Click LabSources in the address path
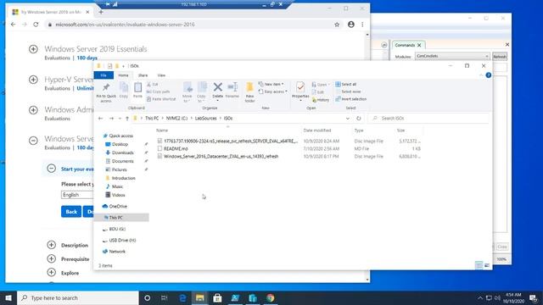This screenshot has width=543, height=305. click(205, 119)
